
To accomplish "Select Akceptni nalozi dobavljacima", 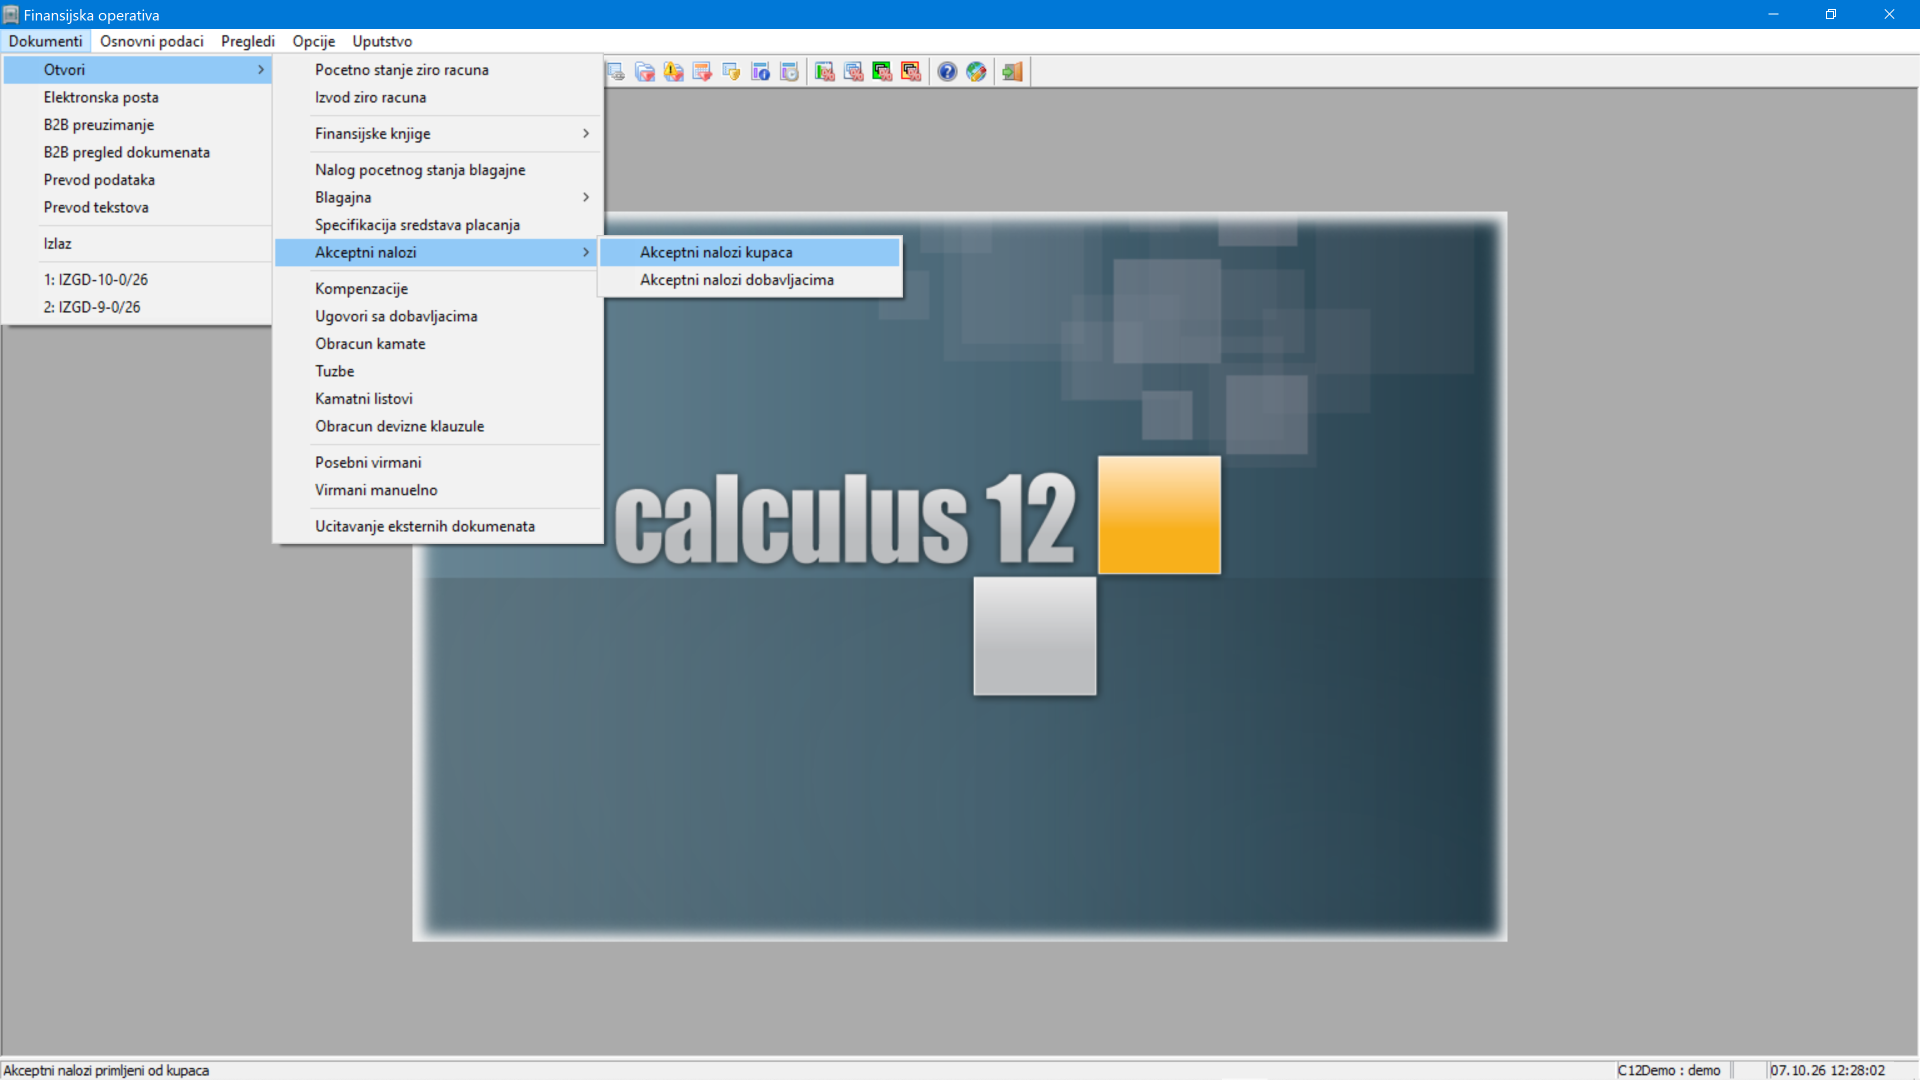I will tap(750, 280).
